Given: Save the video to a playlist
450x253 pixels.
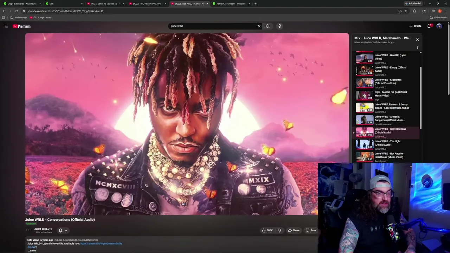Looking at the screenshot, I should click(310, 231).
